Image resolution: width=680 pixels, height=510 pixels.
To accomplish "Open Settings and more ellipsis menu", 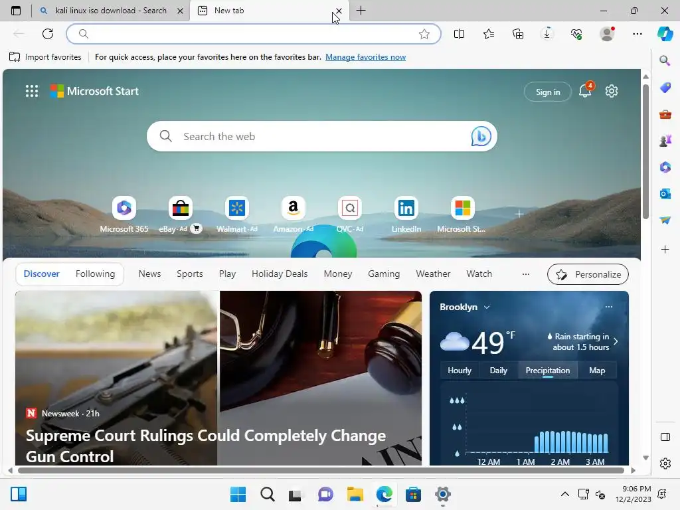I will [x=637, y=34].
